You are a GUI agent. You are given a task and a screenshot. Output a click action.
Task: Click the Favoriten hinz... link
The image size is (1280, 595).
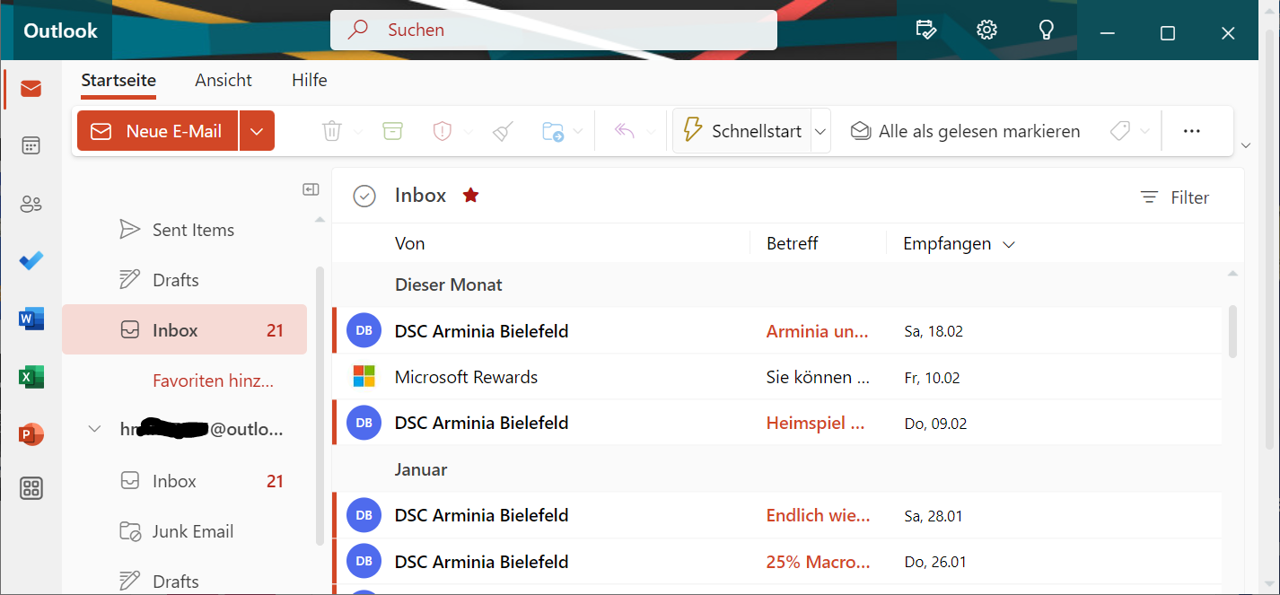click(213, 381)
